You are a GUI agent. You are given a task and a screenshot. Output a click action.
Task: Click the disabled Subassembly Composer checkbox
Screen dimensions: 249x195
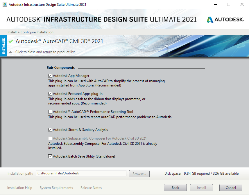tap(50, 138)
